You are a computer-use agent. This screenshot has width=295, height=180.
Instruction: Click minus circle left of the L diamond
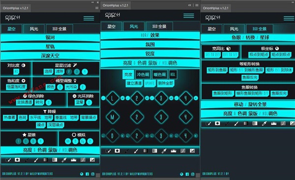point(103,98)
